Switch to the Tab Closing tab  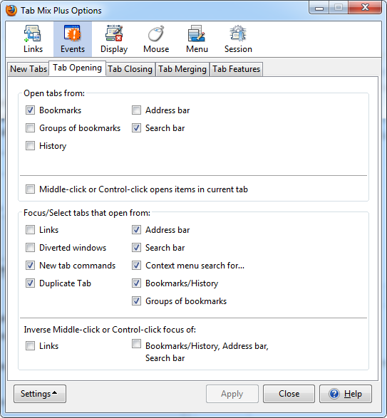(x=130, y=69)
